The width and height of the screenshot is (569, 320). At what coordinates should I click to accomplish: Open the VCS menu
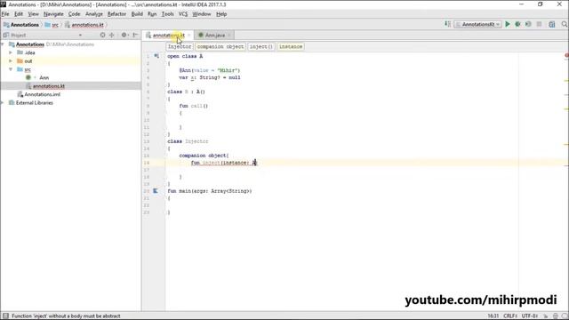tap(183, 14)
